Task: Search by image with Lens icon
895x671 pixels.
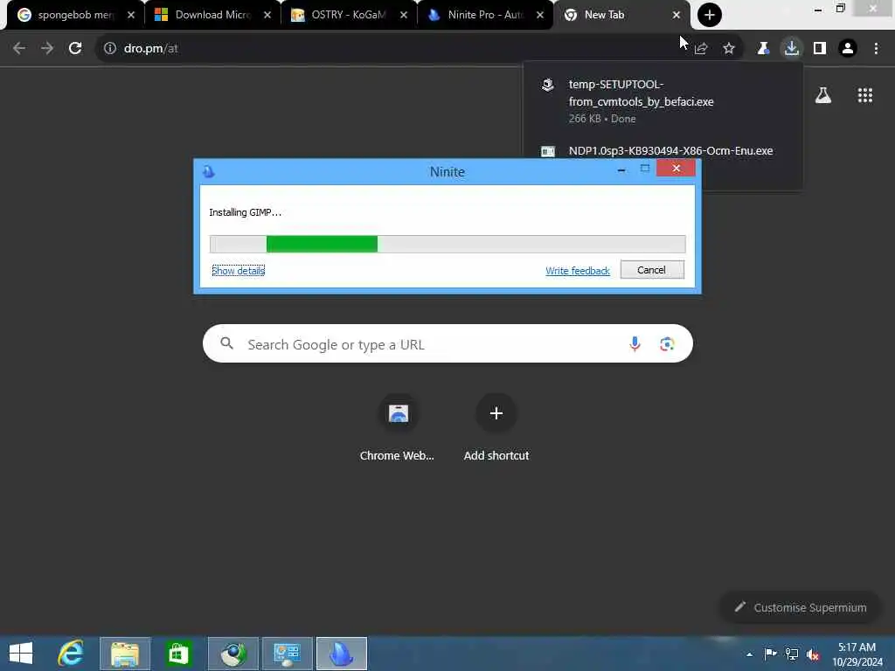Action: pyautogui.click(x=667, y=344)
